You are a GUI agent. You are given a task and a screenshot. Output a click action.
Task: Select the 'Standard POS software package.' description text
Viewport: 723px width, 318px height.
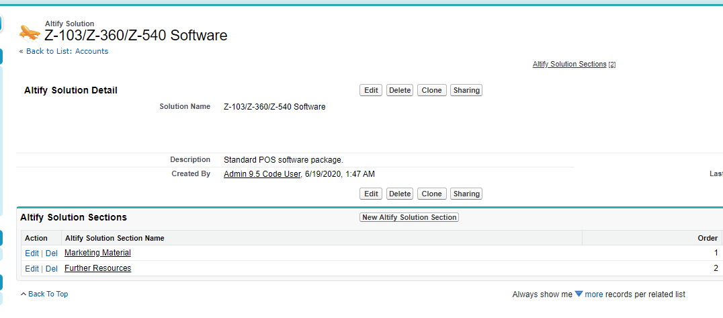[x=284, y=160]
